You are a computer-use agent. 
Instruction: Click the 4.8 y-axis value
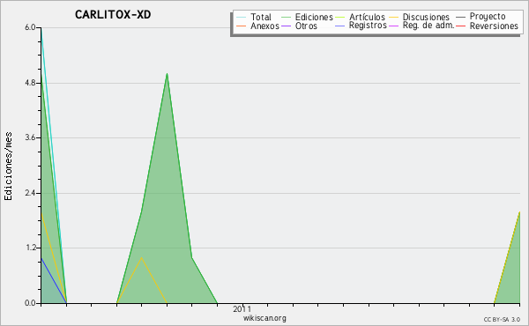coord(30,83)
